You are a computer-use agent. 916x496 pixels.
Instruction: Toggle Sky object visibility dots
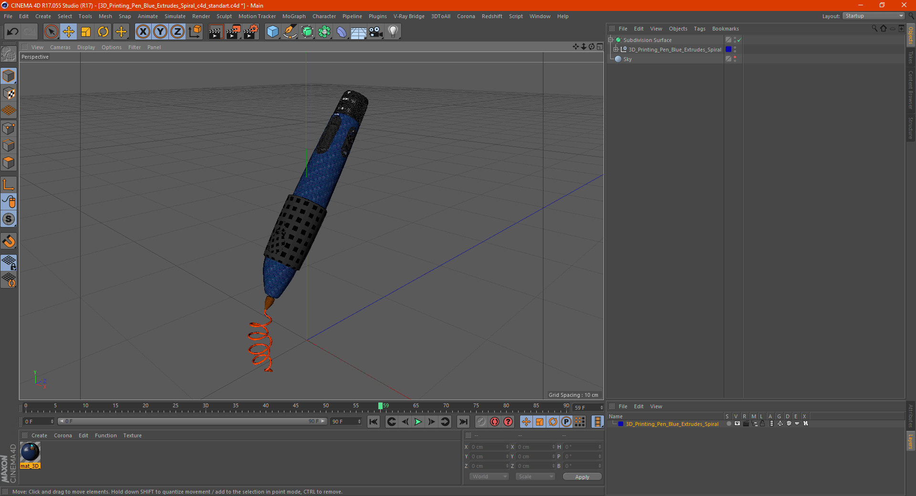(x=735, y=59)
